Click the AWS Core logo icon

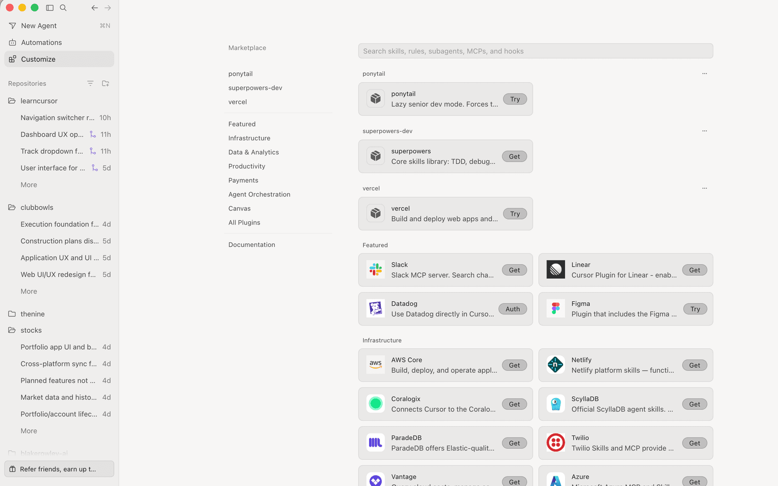click(x=375, y=365)
